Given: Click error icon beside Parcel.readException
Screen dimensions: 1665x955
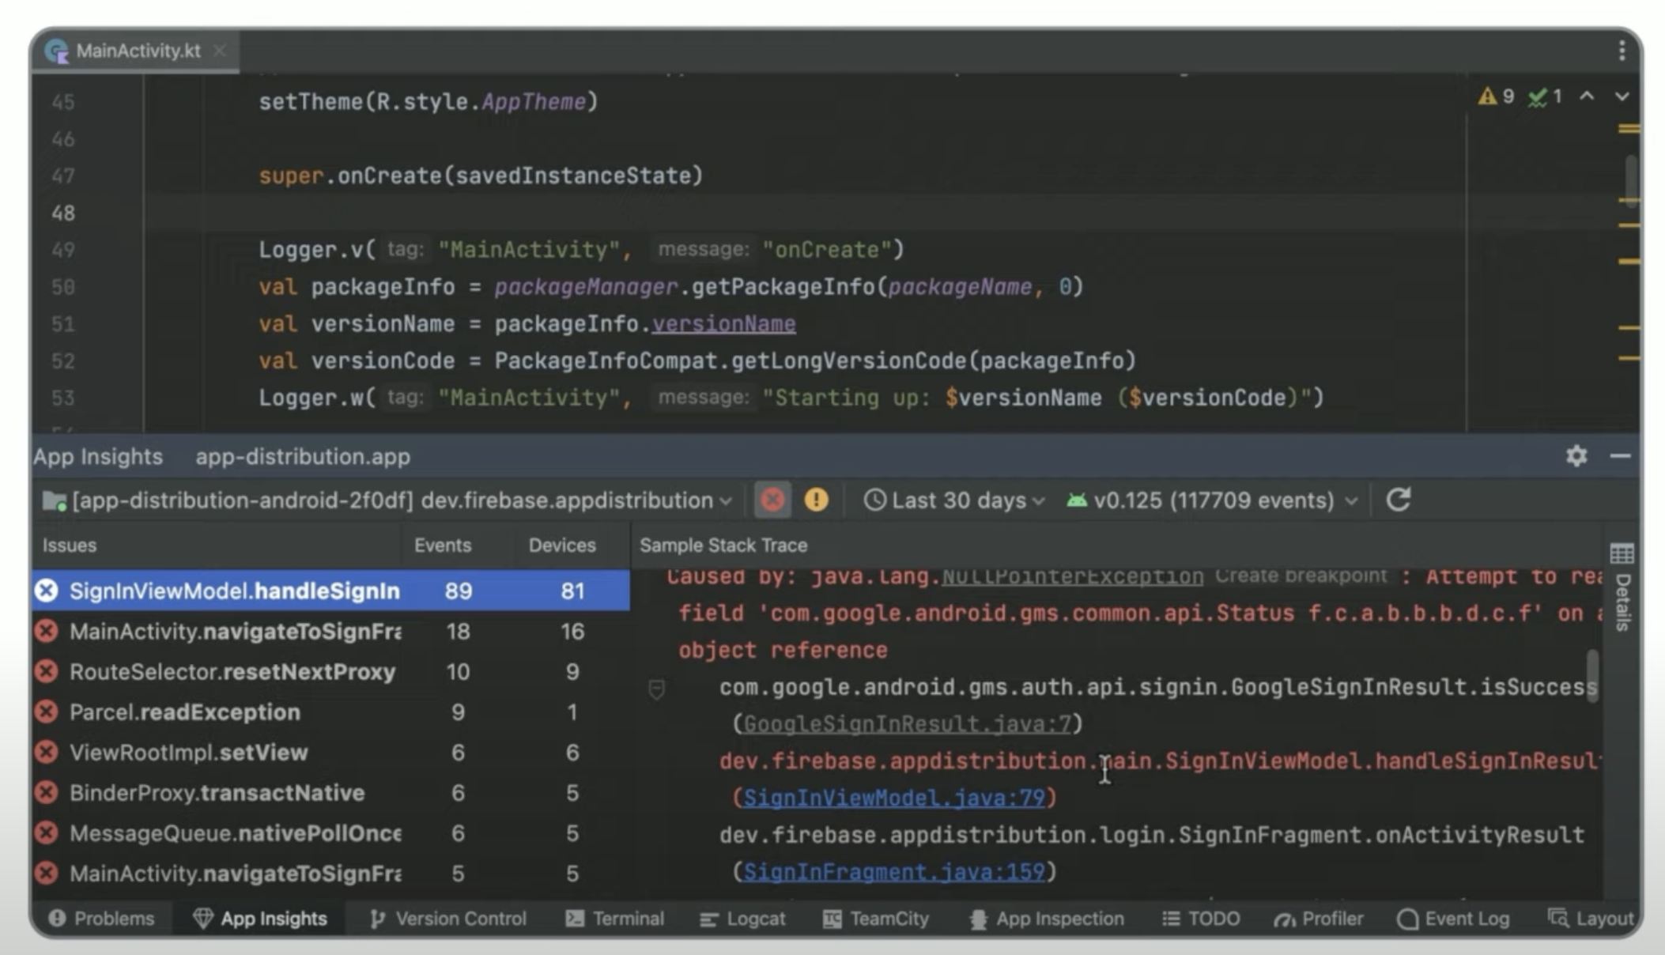Looking at the screenshot, I should tap(47, 712).
